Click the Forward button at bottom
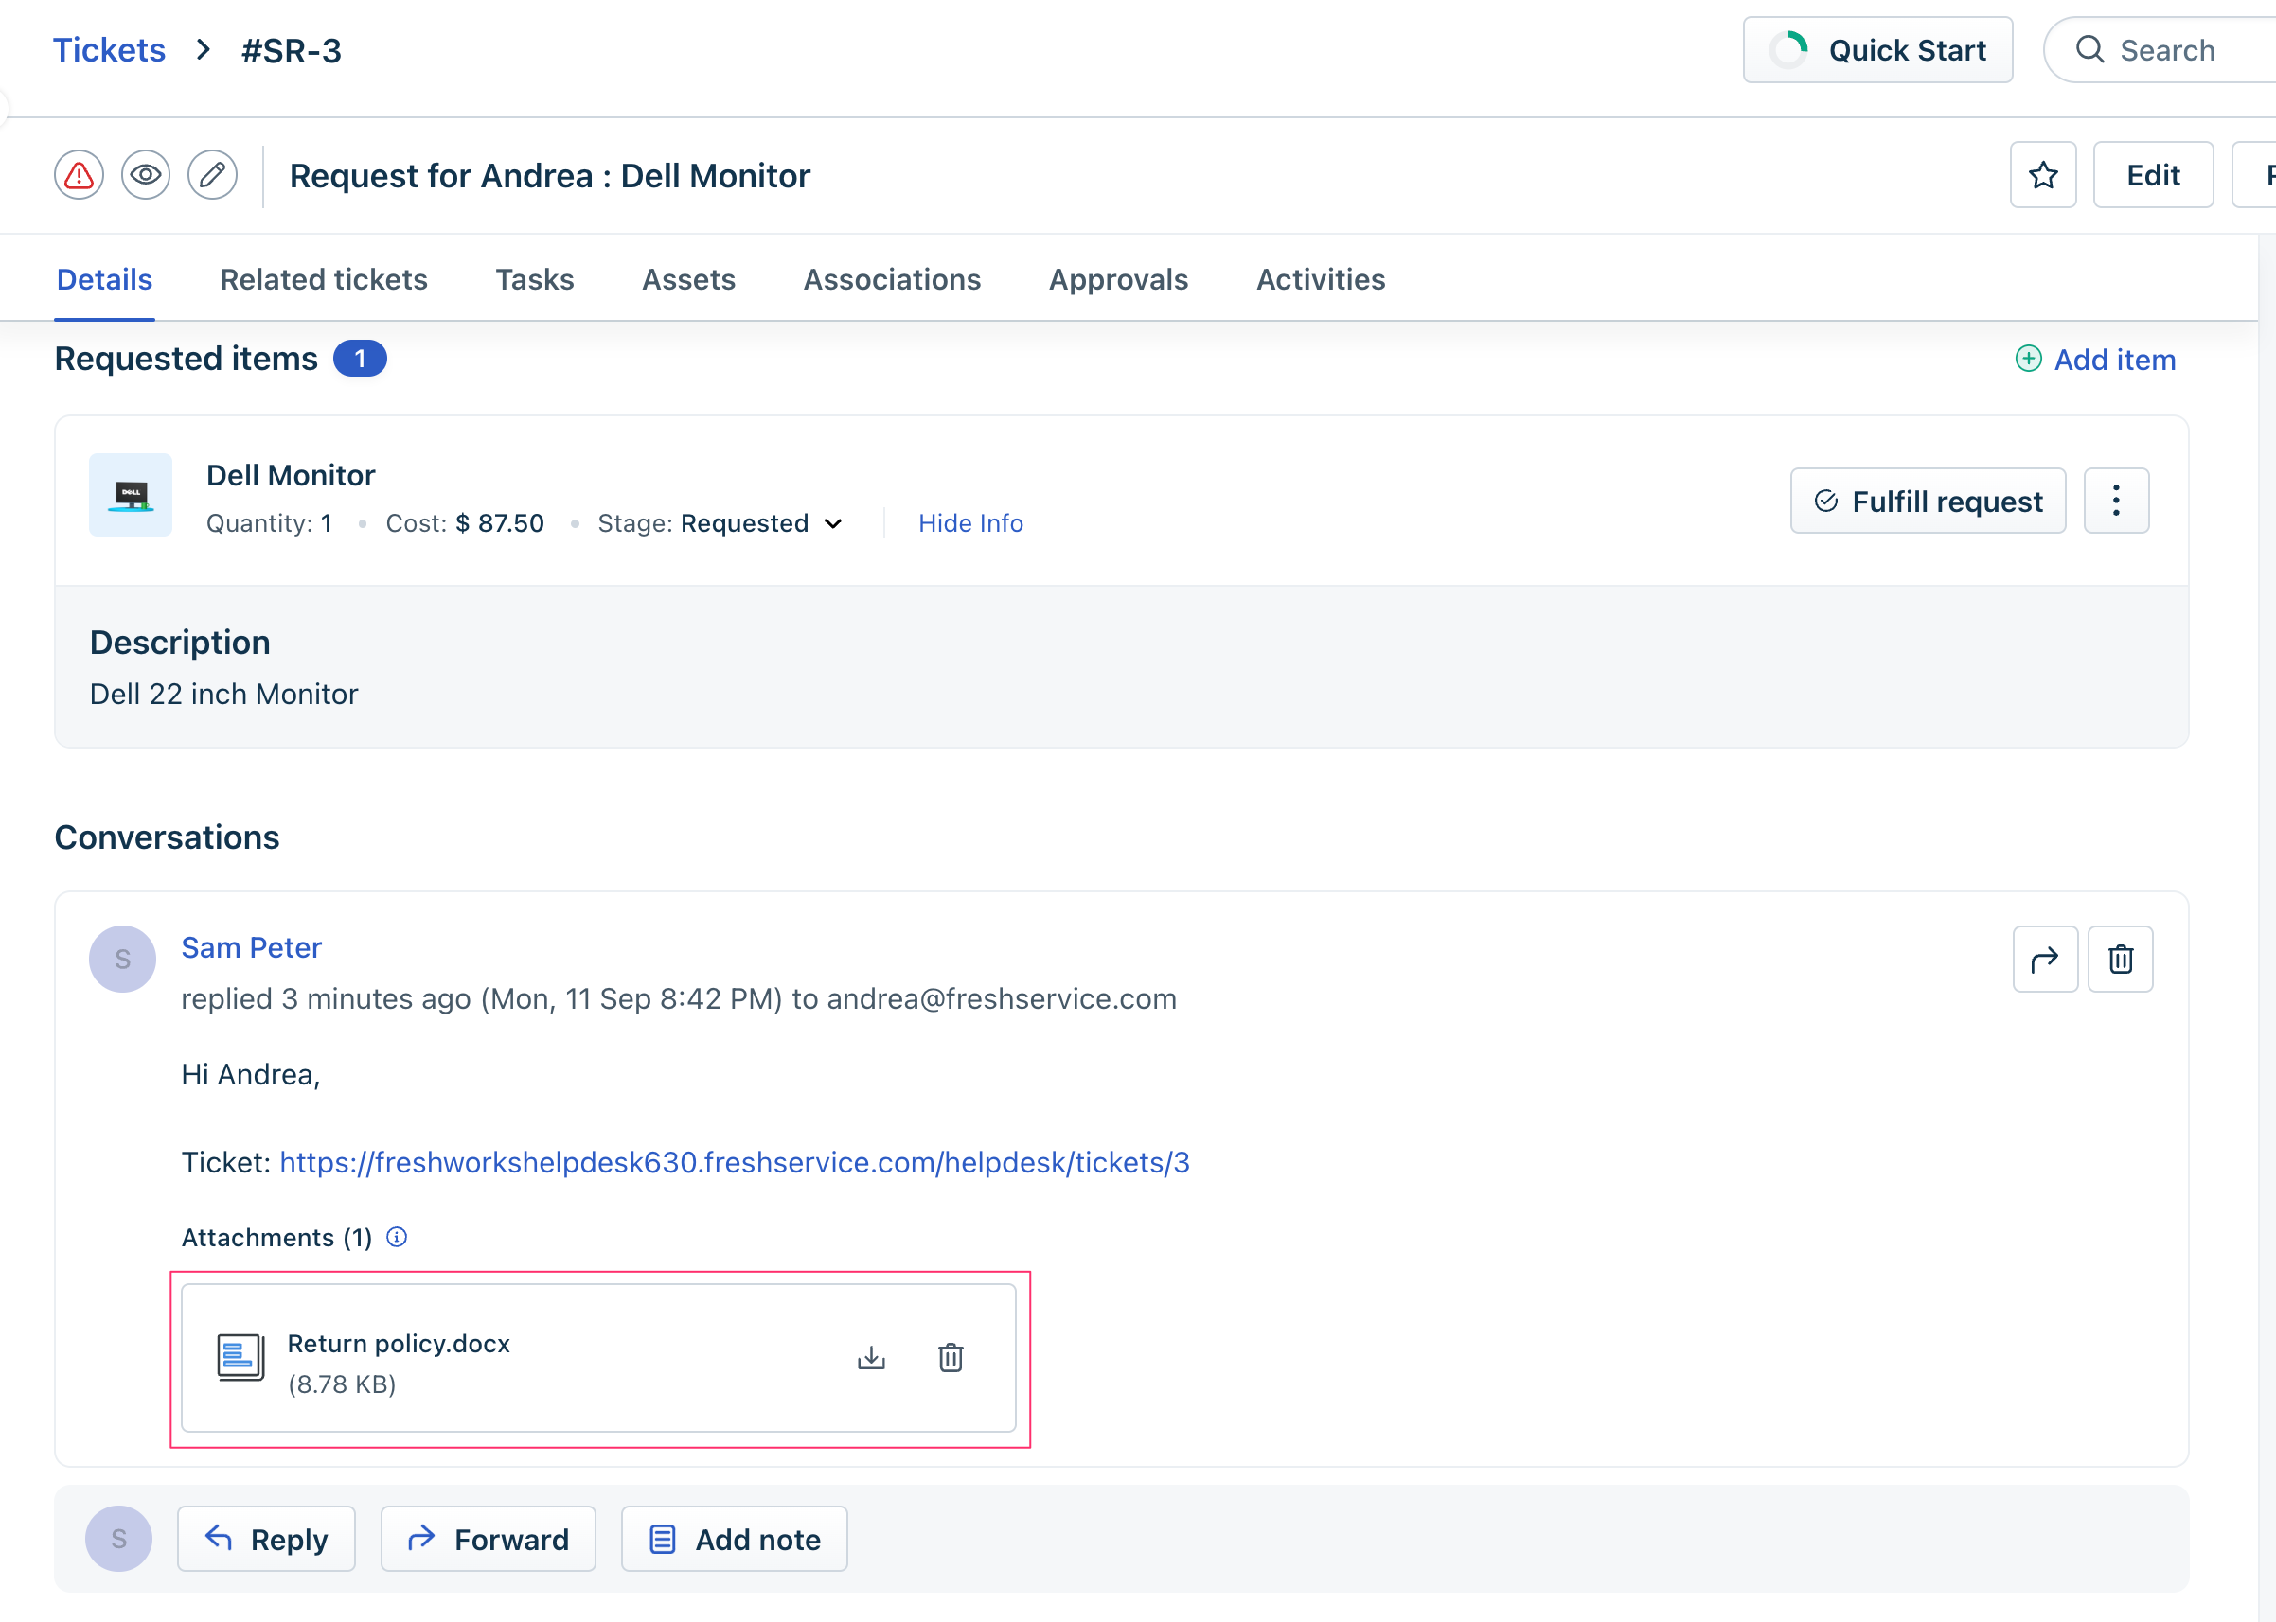This screenshot has height=1622, width=2276. click(x=489, y=1539)
